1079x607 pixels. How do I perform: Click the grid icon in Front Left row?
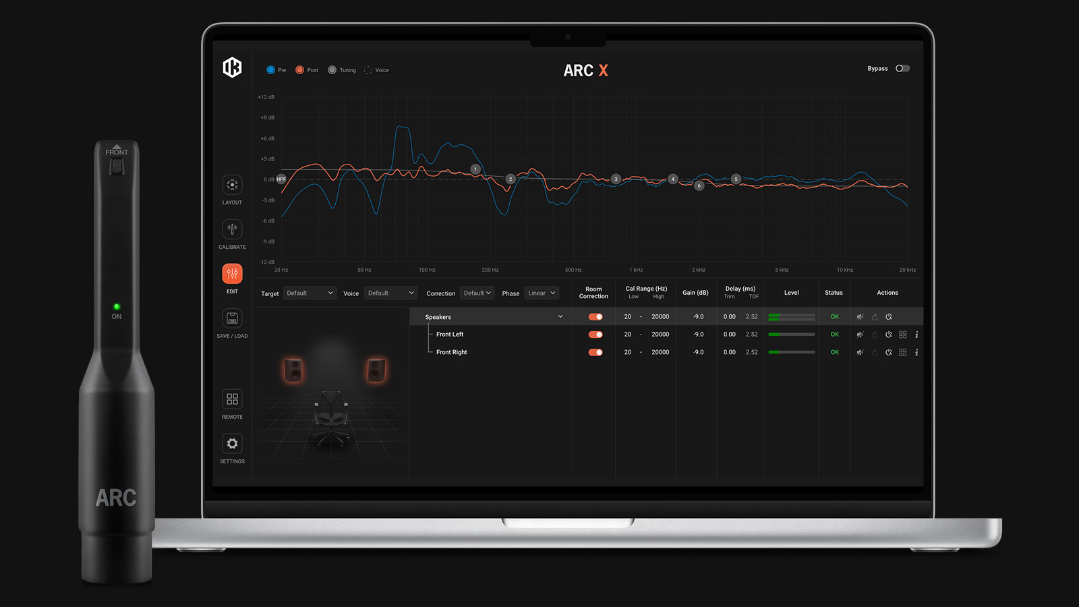pyautogui.click(x=903, y=335)
